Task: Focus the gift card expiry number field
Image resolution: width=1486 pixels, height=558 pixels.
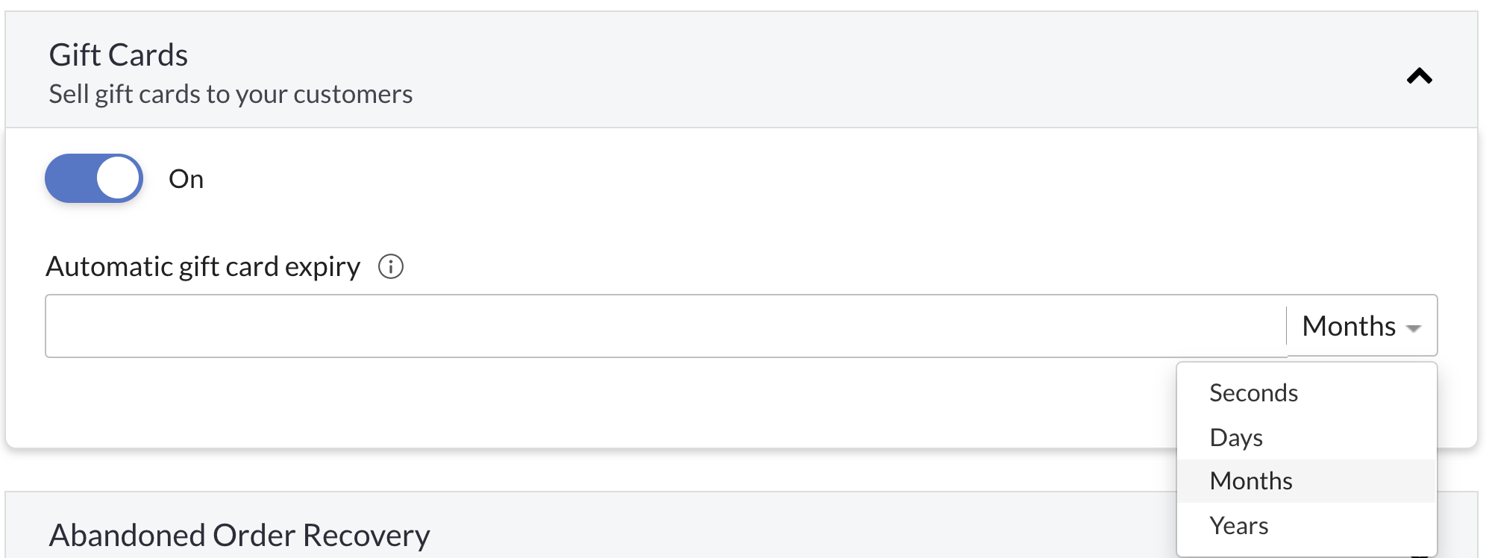Action: point(665,326)
